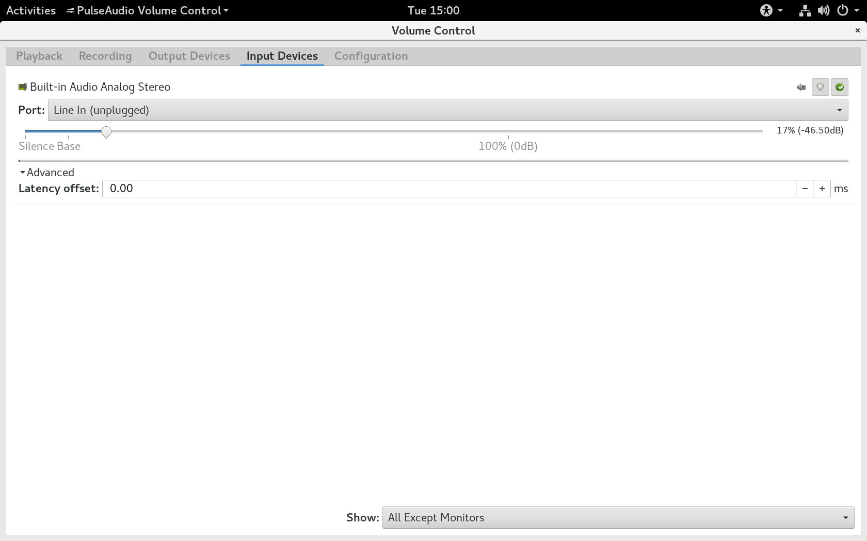Click the input volume slider handle
This screenshot has height=541, width=867.
pyautogui.click(x=106, y=132)
